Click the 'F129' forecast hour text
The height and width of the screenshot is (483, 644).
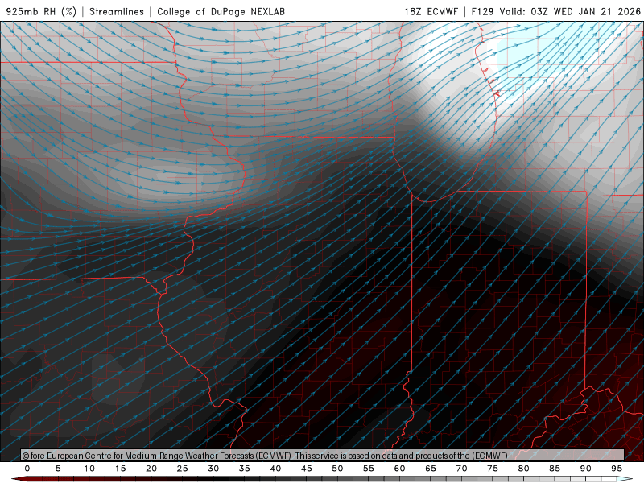[x=482, y=11]
